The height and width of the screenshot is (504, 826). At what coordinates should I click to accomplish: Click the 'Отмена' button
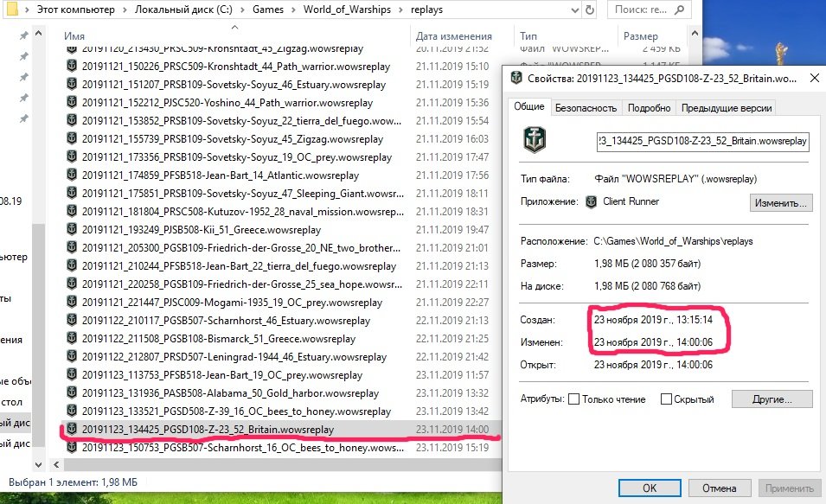tap(719, 488)
